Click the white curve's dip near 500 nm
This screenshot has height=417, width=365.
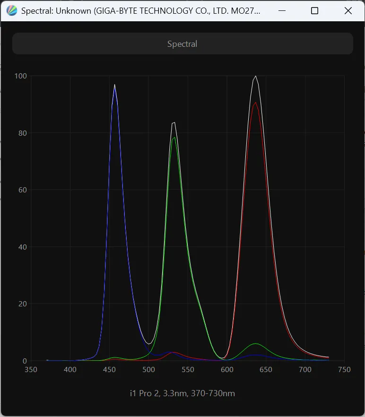[x=149, y=344]
